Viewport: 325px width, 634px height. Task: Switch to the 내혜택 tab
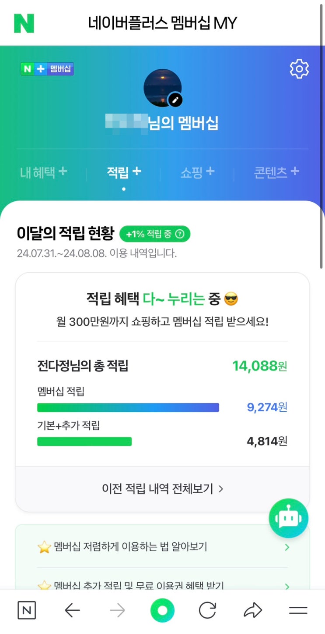click(x=43, y=172)
